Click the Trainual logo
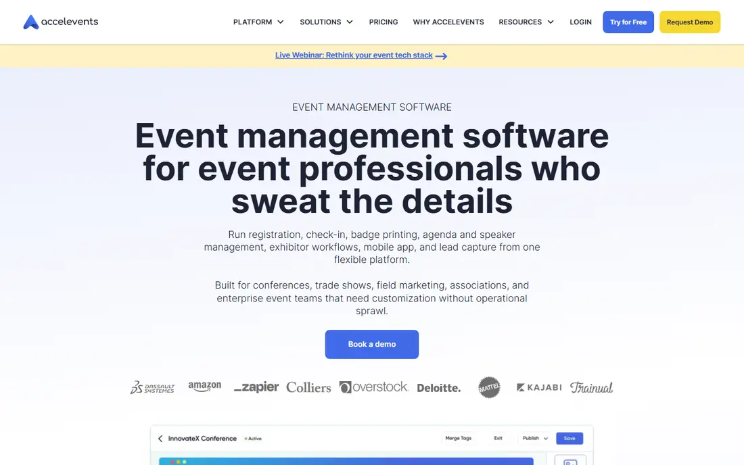Viewport: 744px width, 465px height. click(591, 387)
